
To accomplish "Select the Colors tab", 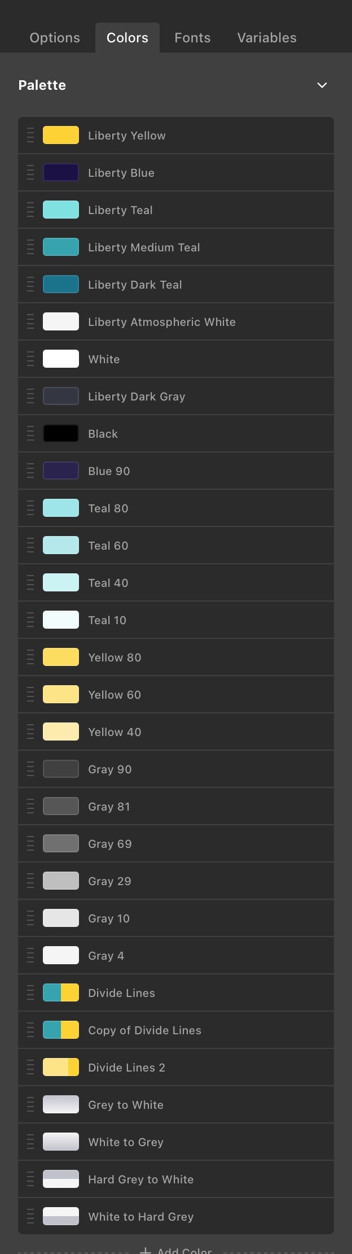I will (127, 38).
